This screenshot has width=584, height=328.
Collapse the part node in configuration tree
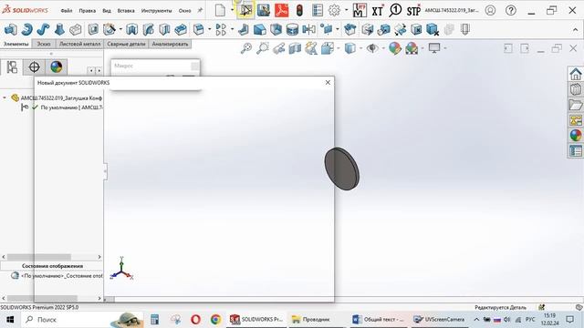tap(5, 97)
